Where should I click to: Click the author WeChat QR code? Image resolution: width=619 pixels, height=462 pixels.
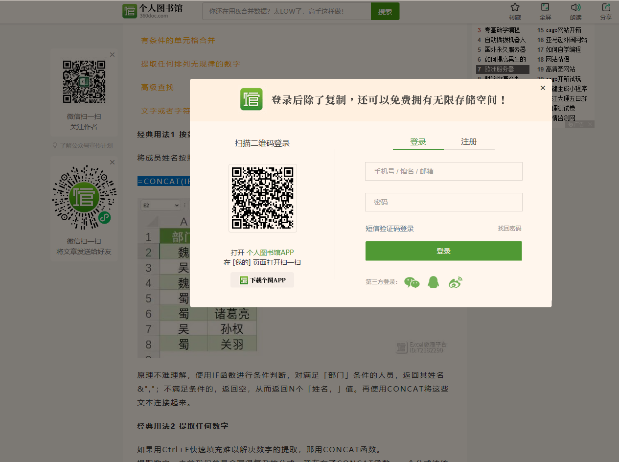(84, 82)
